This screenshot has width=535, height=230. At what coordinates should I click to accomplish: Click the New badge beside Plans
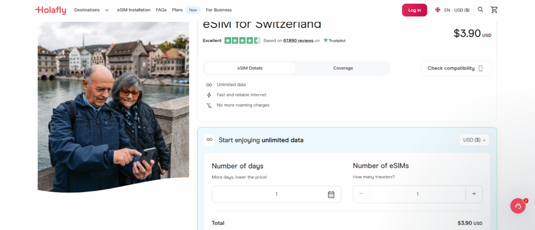[x=193, y=10]
